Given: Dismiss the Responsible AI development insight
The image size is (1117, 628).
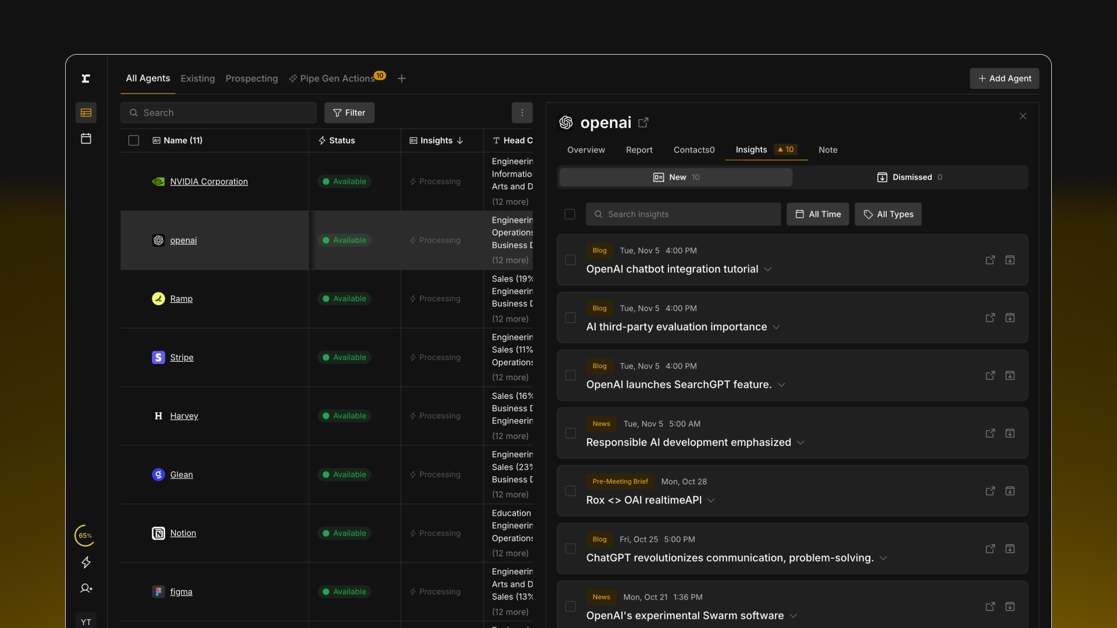Looking at the screenshot, I should 1010,433.
